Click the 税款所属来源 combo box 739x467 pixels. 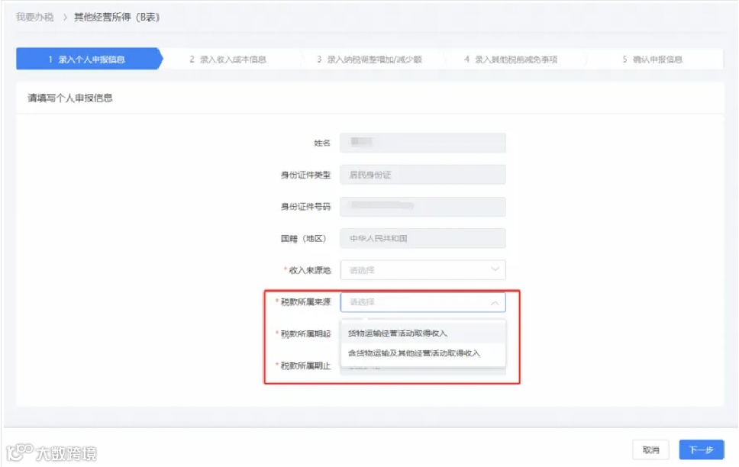[423, 302]
